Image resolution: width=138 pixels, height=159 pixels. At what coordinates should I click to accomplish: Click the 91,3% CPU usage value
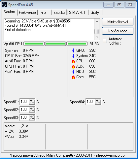click(x=94, y=44)
